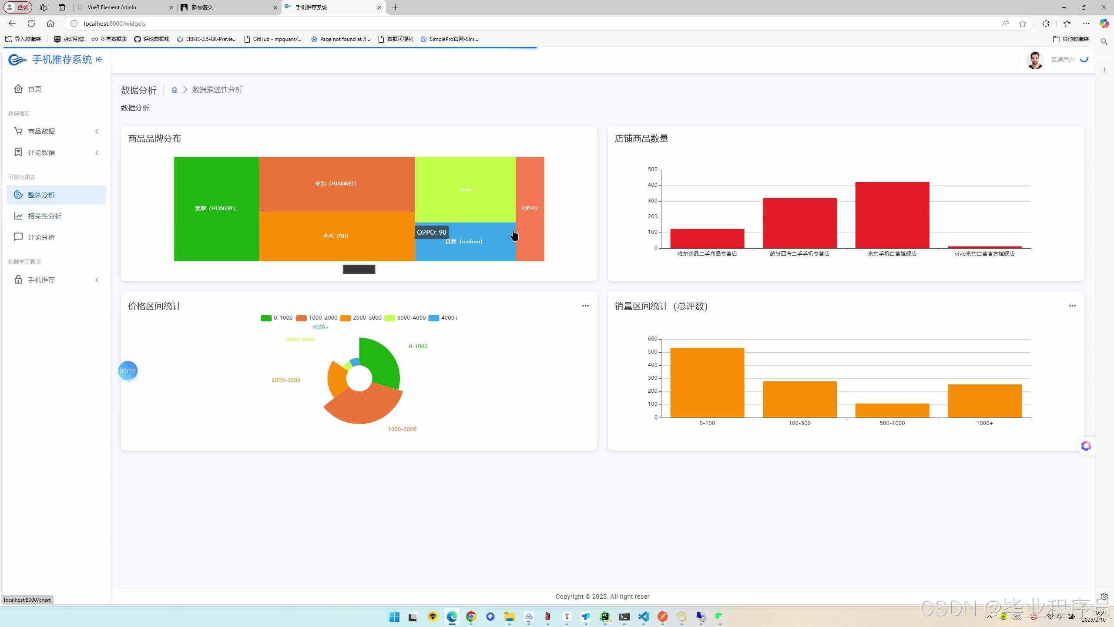1114x627 pixels.
Task: Click the OPPO treemap block
Action: (x=530, y=209)
